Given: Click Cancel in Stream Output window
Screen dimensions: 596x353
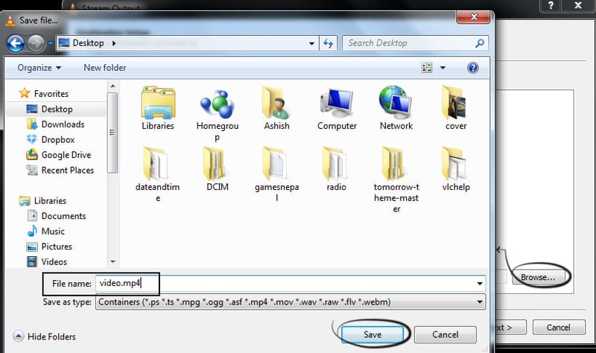Looking at the screenshot, I should 558,327.
